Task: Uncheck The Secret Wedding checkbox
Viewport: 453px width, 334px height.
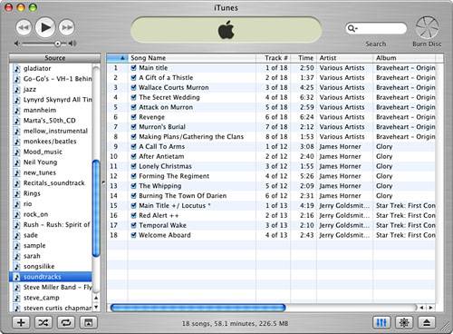Action: point(133,97)
